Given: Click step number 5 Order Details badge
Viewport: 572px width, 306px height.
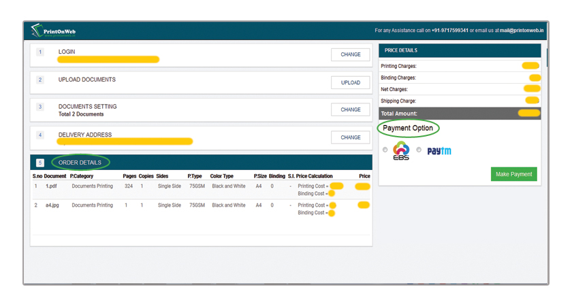Looking at the screenshot, I should pos(40,163).
